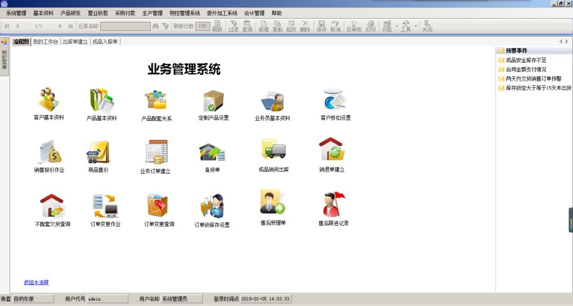Click the 复制 copy toolbar icon
Image resolution: width=573 pixels, height=306 pixels.
pyautogui.click(x=277, y=27)
